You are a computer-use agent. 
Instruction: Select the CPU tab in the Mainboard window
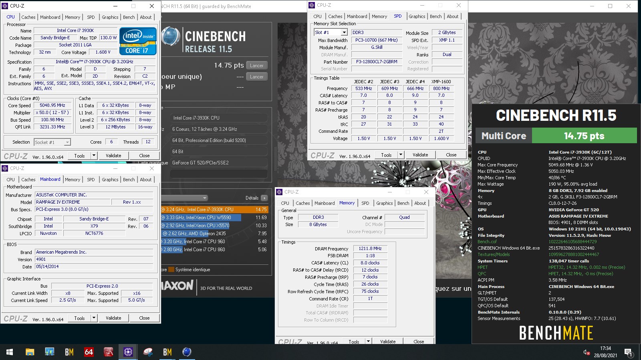(10, 180)
